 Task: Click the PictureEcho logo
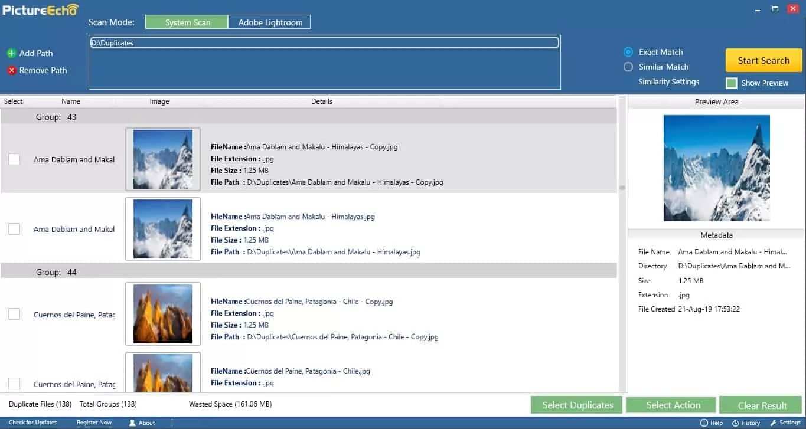coord(41,9)
